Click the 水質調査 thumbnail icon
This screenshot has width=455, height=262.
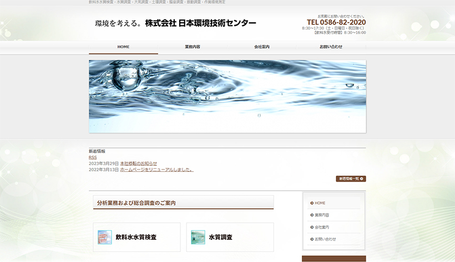(198, 237)
